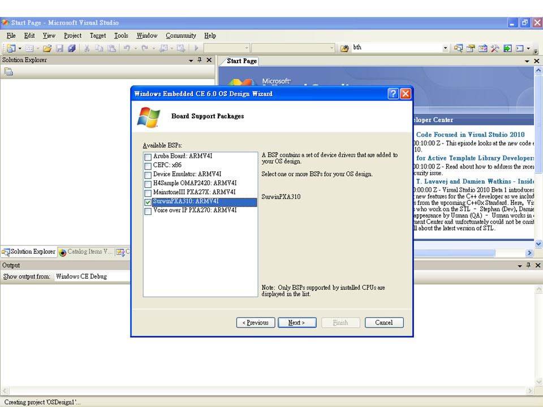Click the Start Debugging play icon
Screen dimensions: 543x407
[x=196, y=48]
